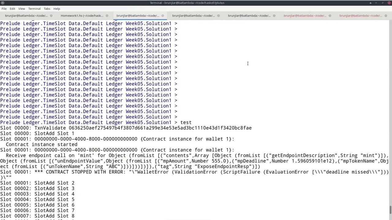Close the fourth terminal tab with its X icon
Screen dimensions: 392x220
tap(218, 16)
